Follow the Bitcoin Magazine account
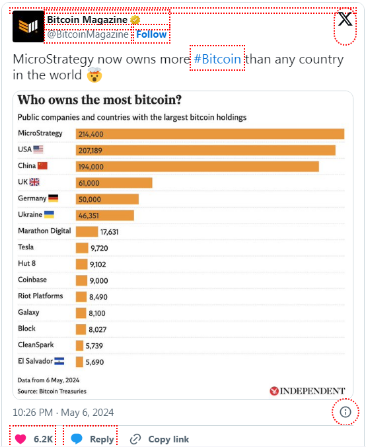366x447 pixels. [151, 34]
